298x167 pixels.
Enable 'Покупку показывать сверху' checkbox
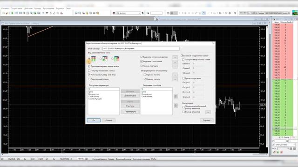[x=89, y=71]
